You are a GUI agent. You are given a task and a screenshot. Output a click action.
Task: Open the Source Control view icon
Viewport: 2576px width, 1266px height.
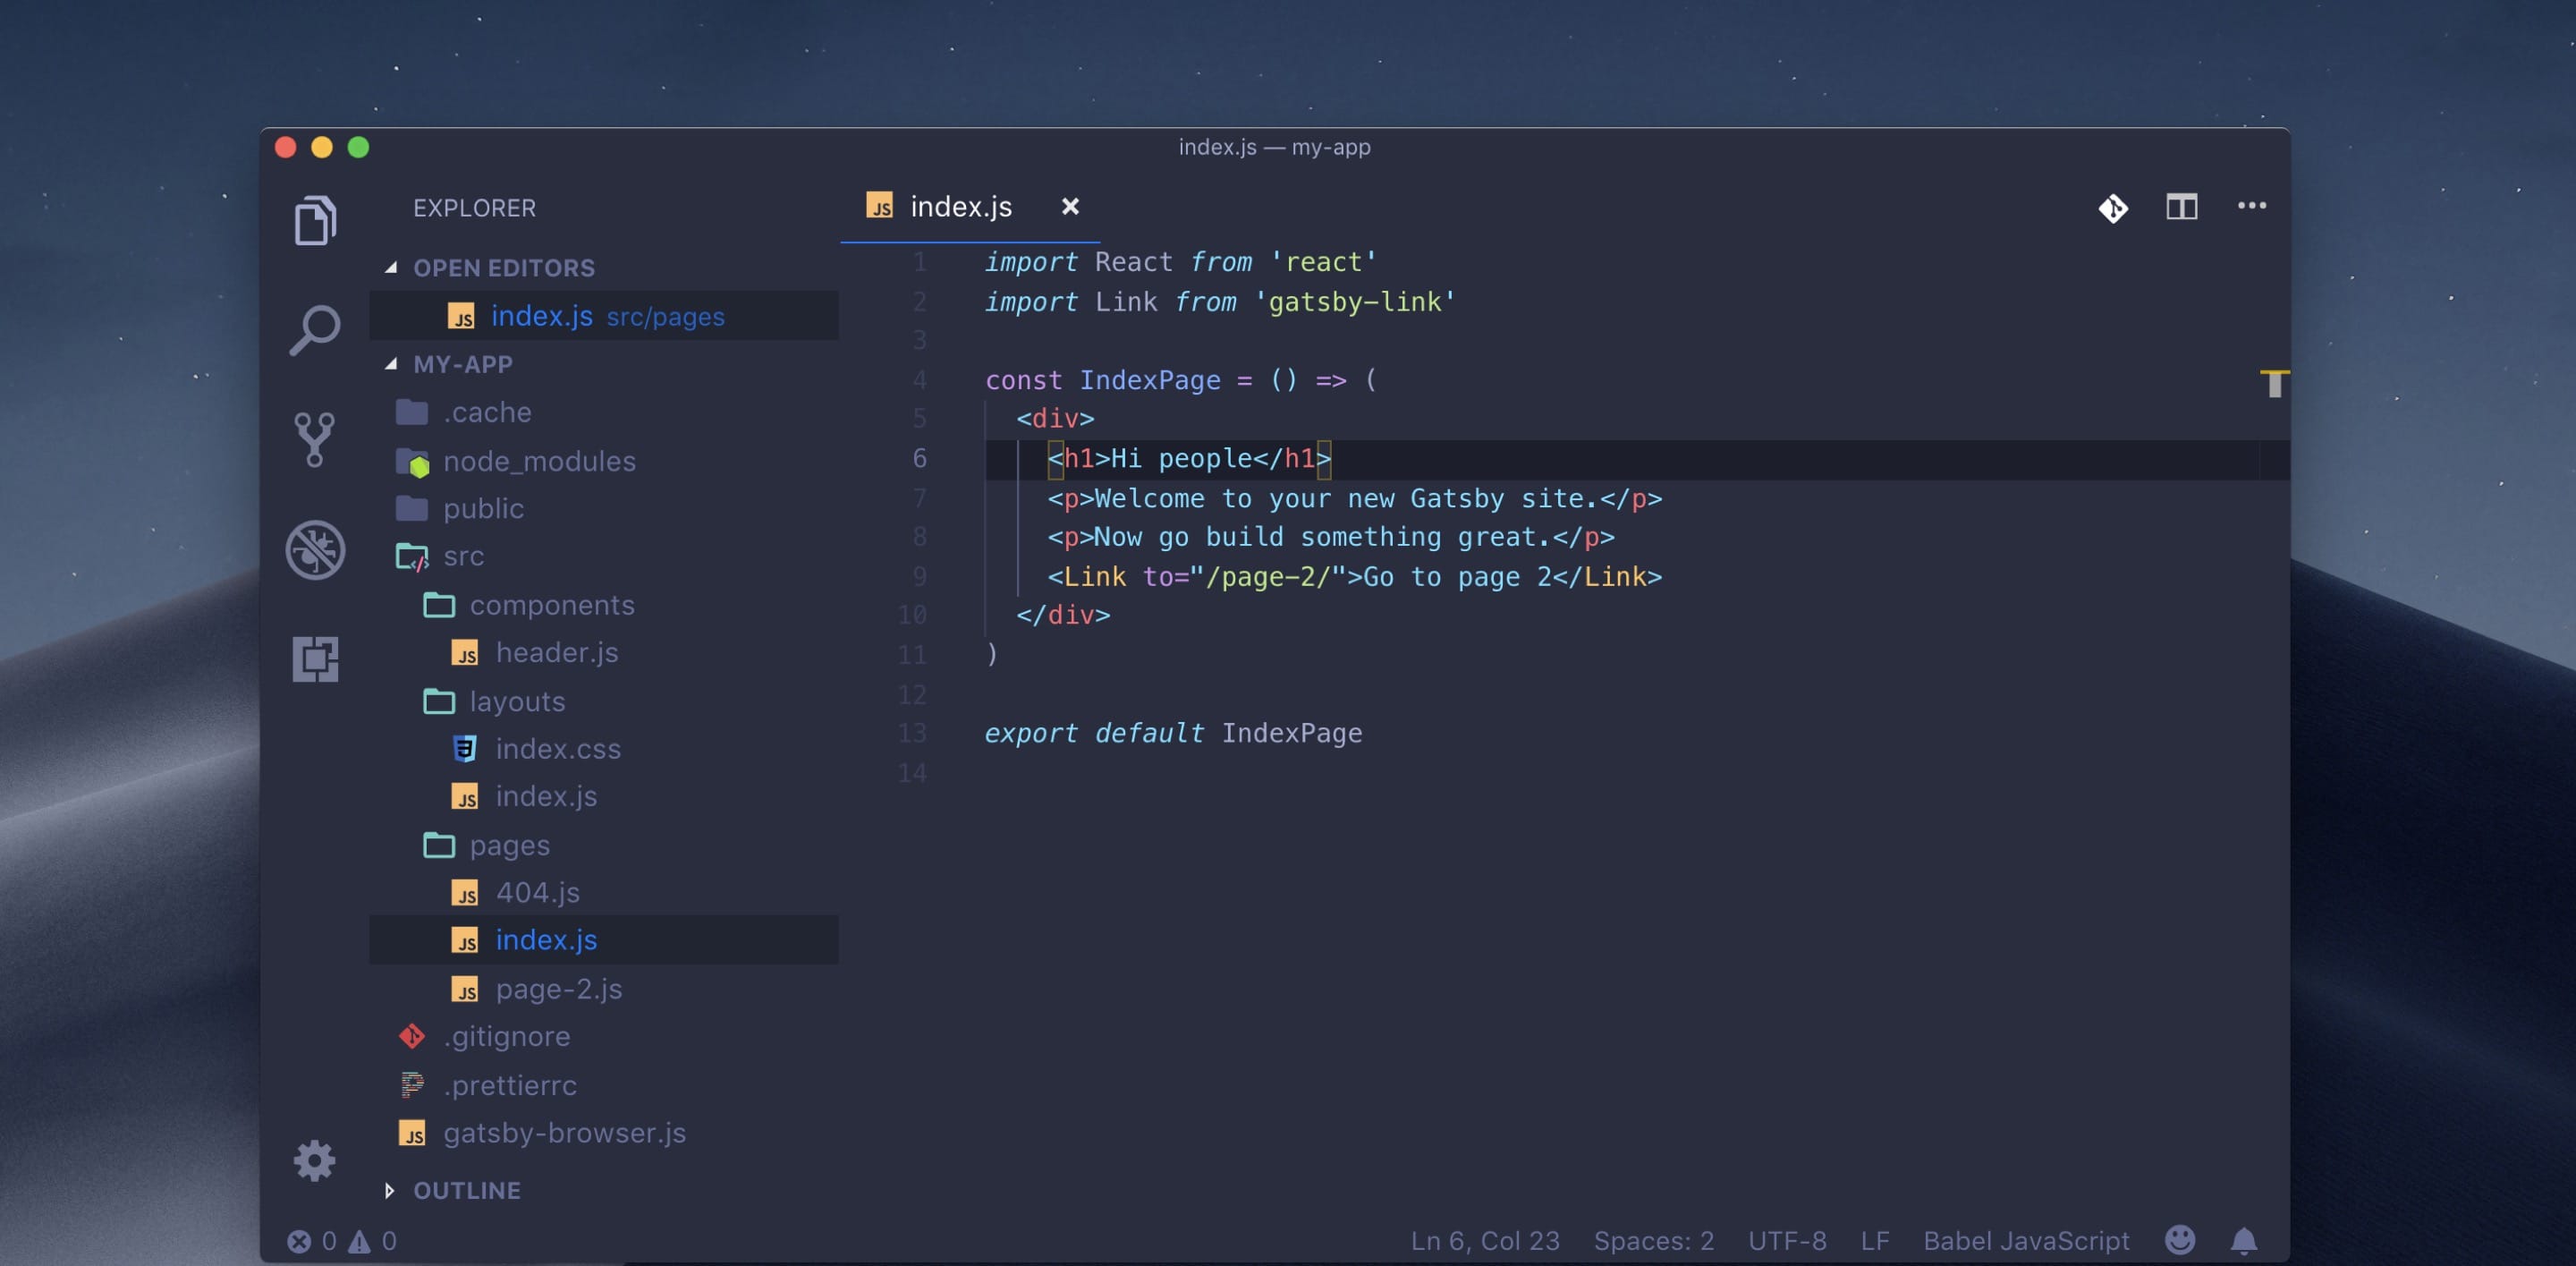coord(315,439)
